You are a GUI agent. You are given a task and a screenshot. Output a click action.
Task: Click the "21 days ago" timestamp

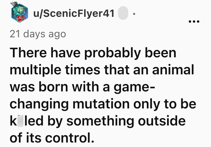click(37, 34)
